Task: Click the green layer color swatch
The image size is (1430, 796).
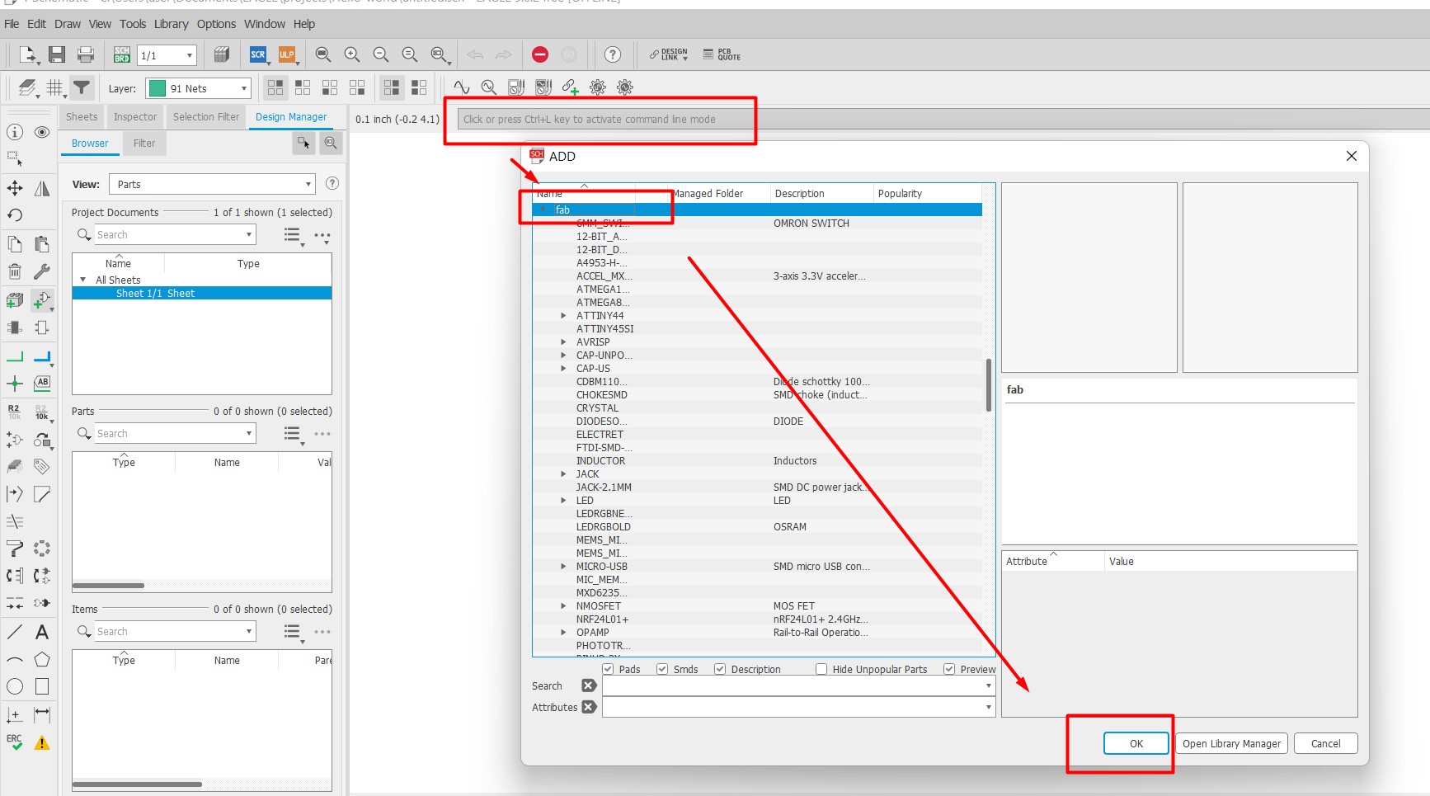Action: tap(158, 88)
